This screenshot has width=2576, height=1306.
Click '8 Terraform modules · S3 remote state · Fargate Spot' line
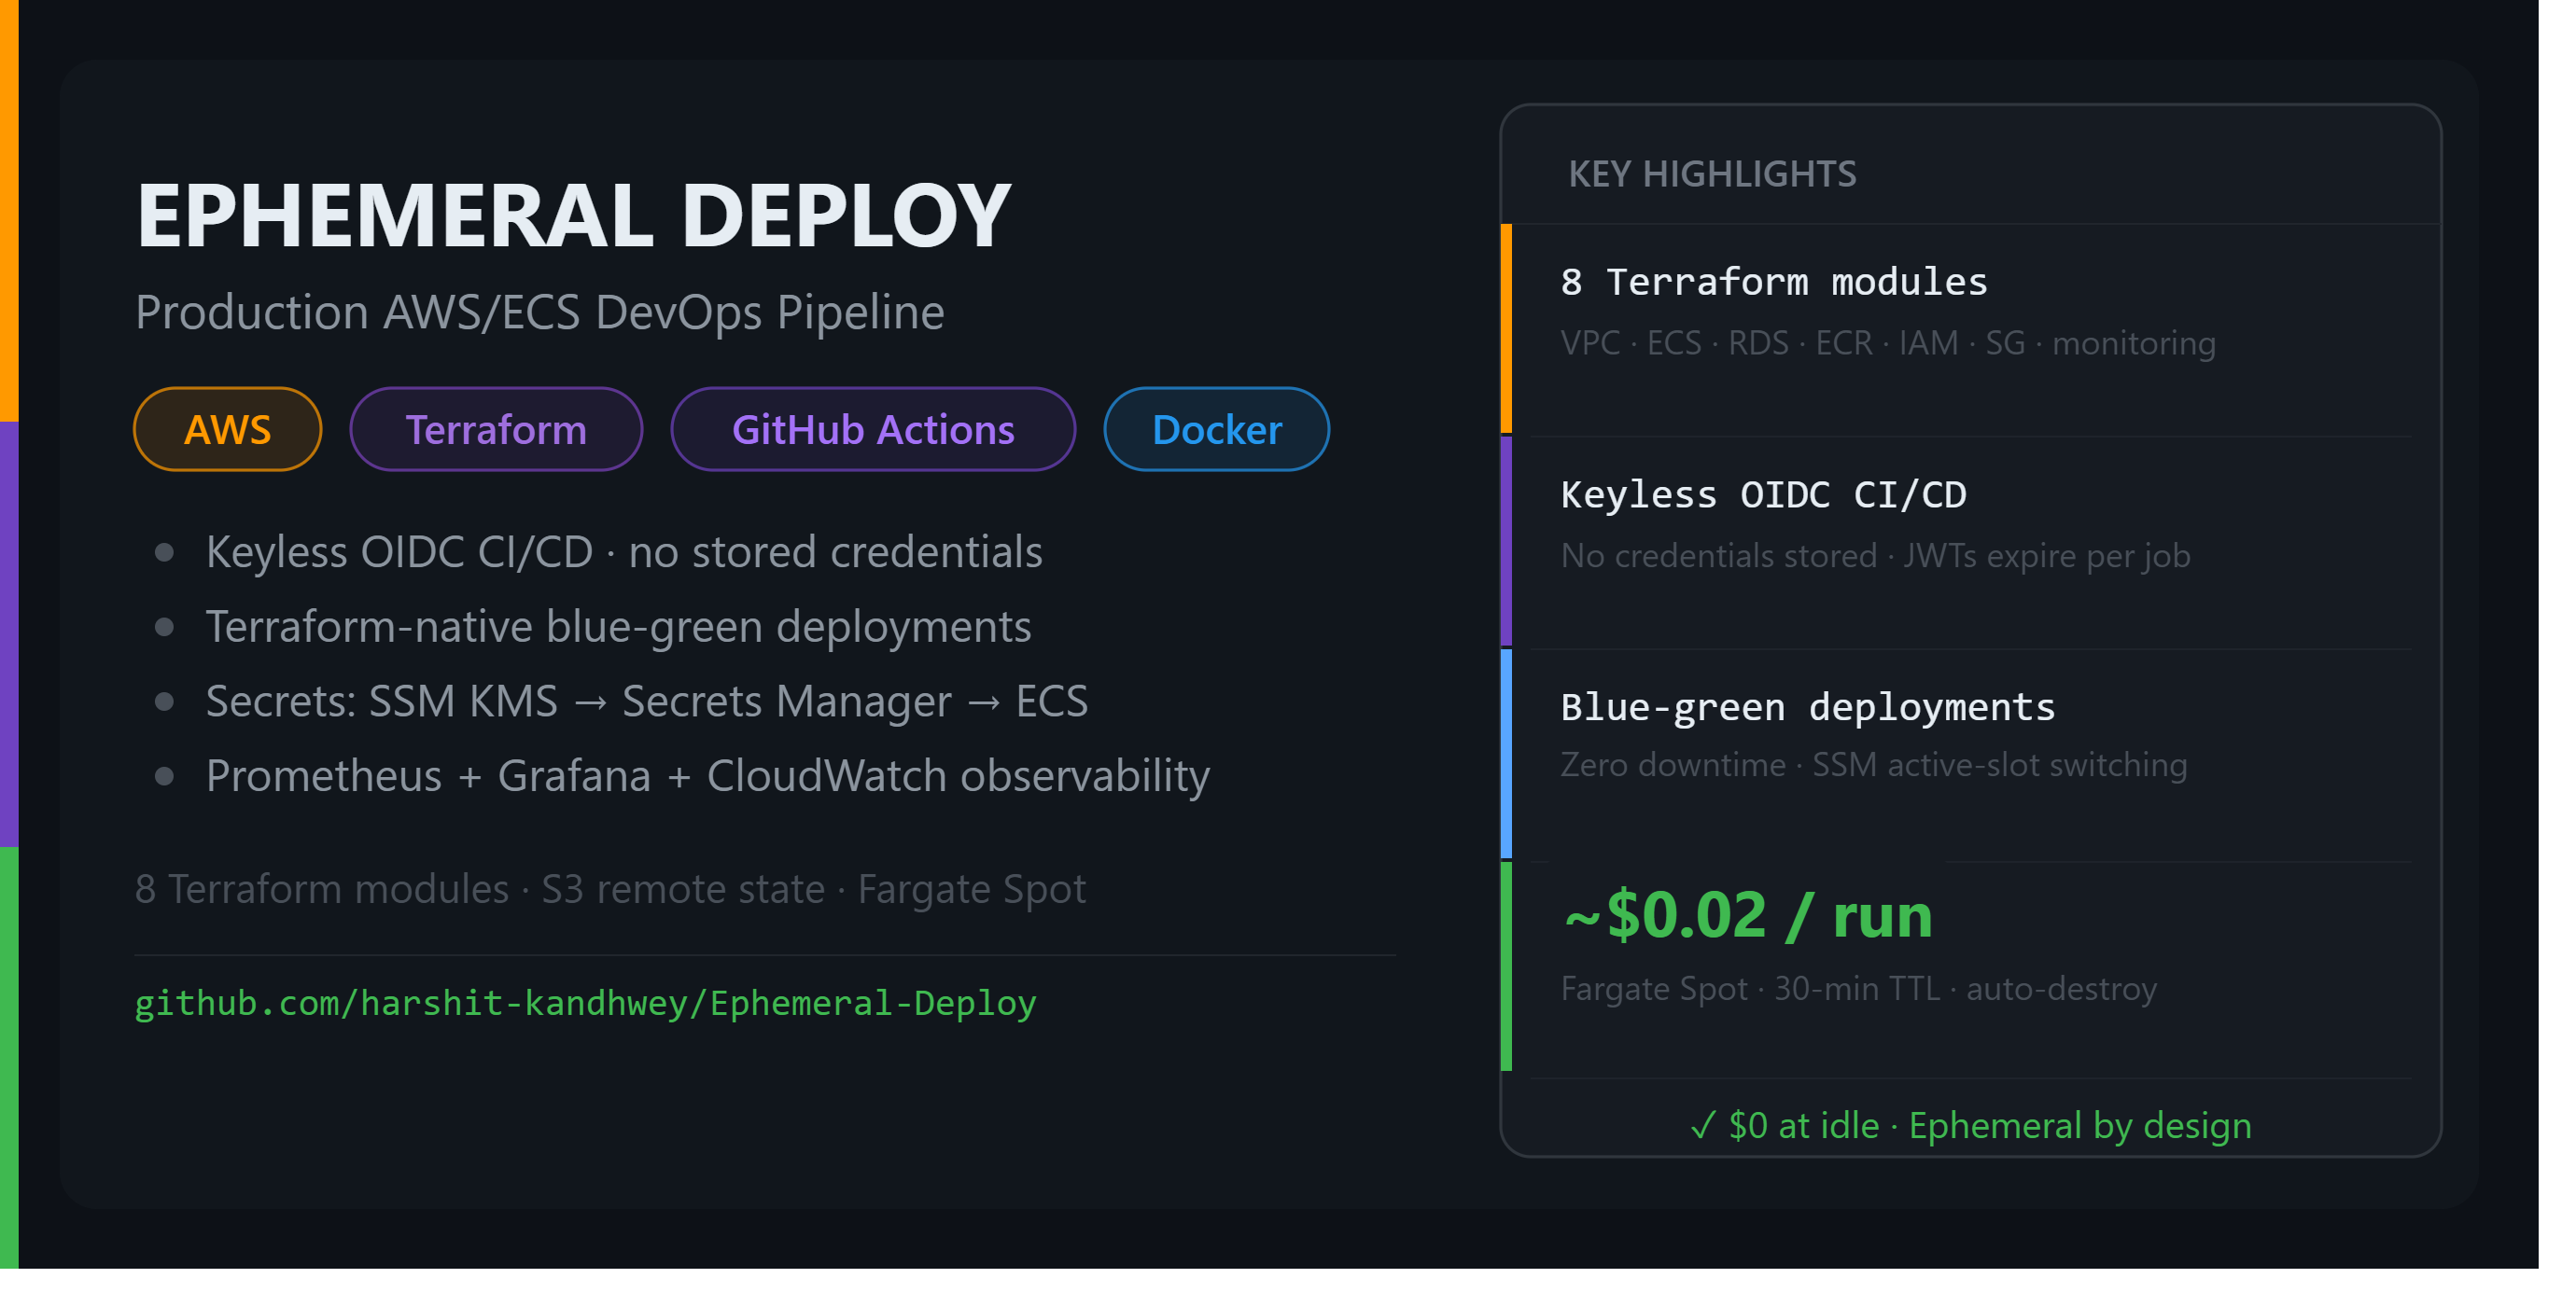[x=610, y=888]
